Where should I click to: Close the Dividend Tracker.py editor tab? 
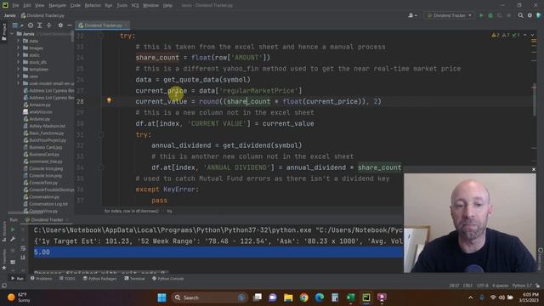127,25
